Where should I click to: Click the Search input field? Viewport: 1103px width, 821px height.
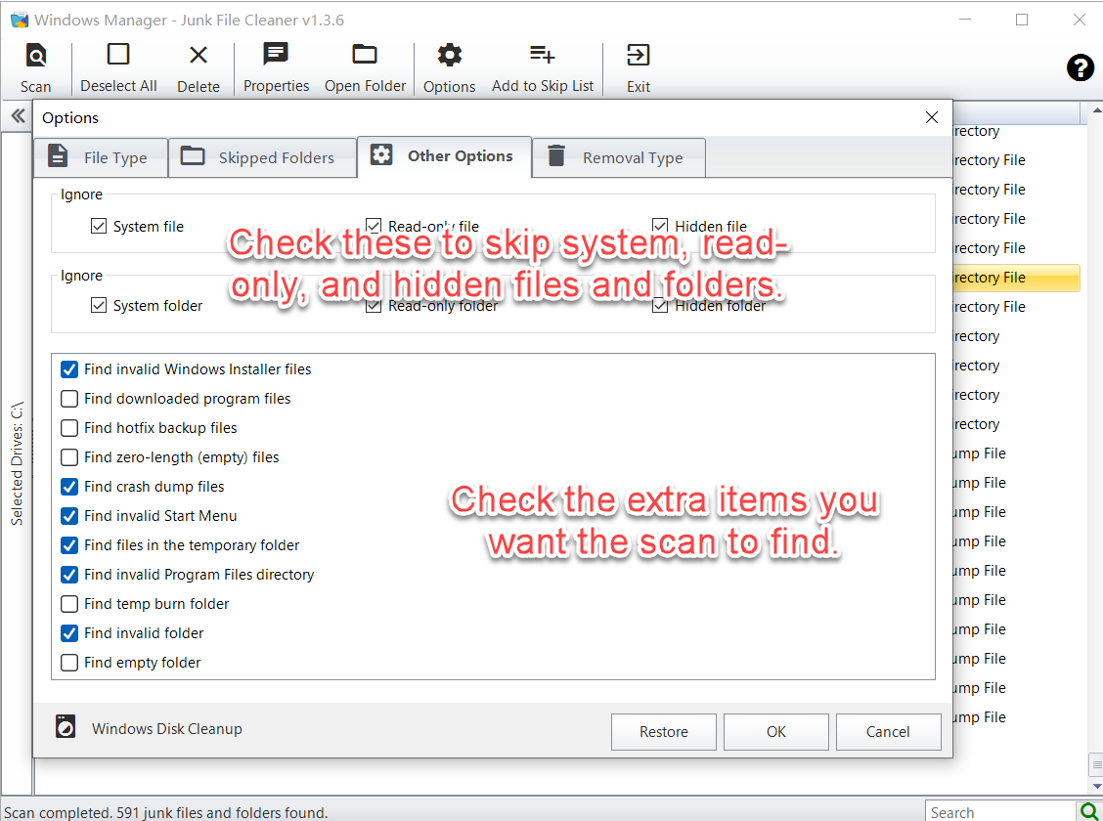pos(1000,812)
